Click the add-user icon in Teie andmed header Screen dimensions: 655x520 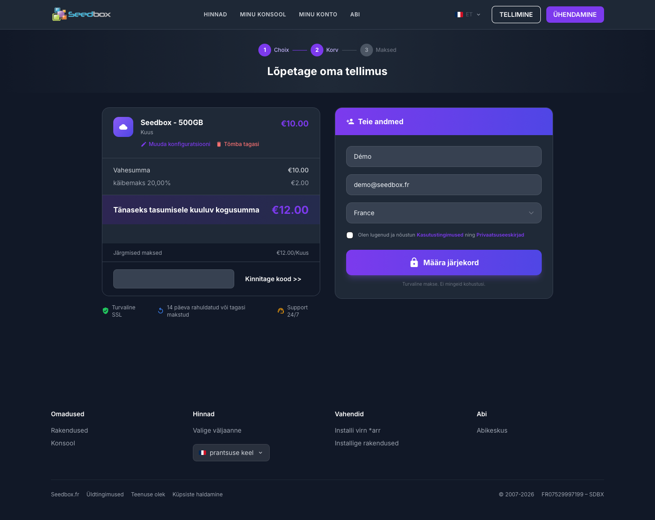point(350,121)
